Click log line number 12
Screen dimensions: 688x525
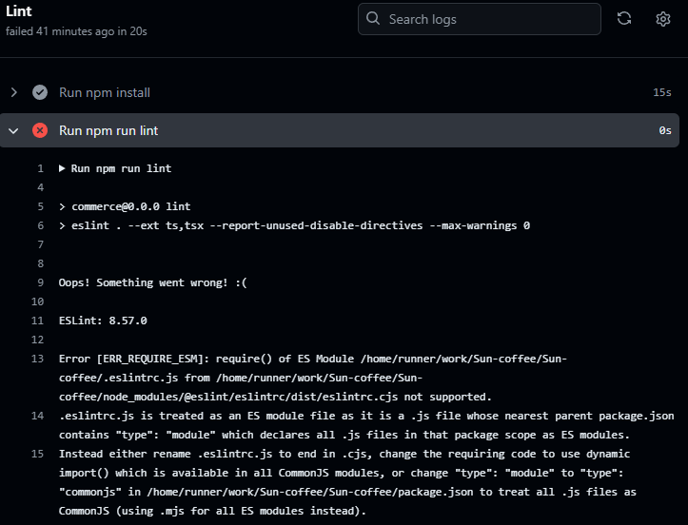38,340
